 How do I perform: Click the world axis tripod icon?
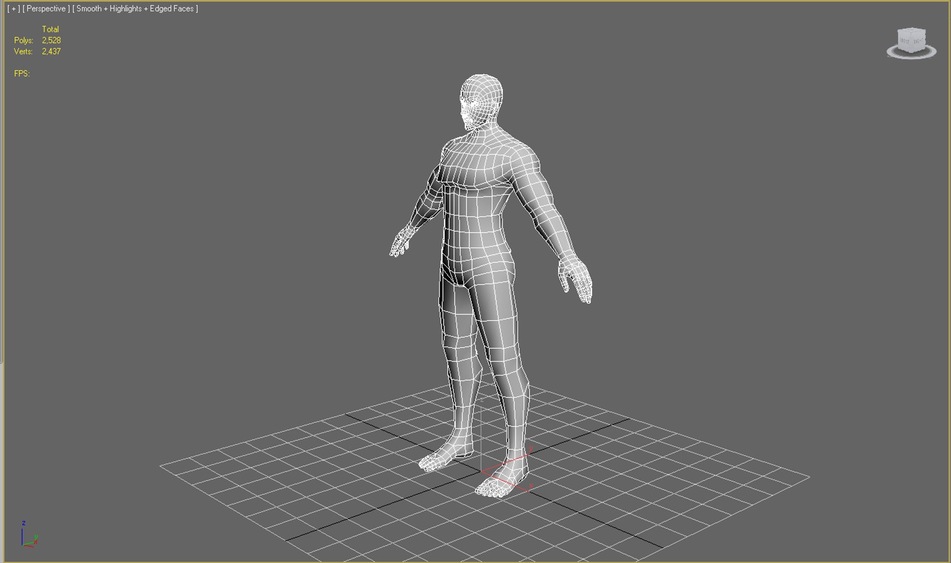pos(29,534)
